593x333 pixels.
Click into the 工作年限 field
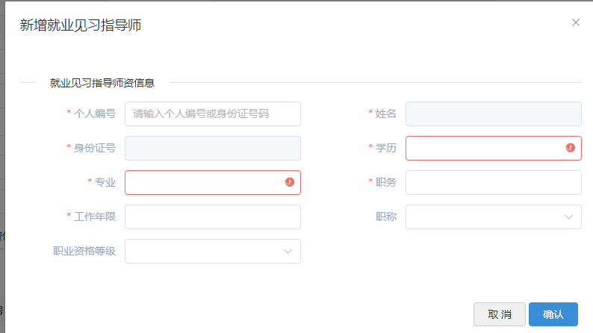[x=212, y=217]
